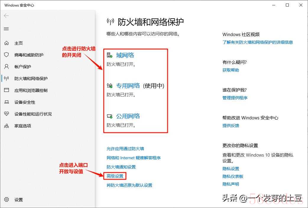Click the laptop icon for 设备安全性
This screenshot has width=308, height=208.
(x=7, y=102)
